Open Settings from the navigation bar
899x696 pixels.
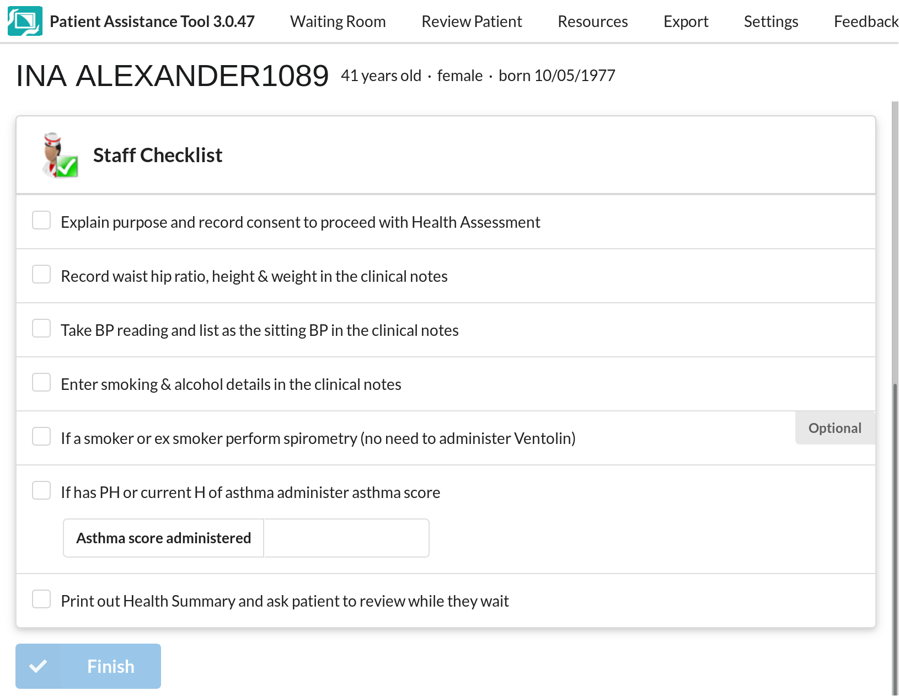770,22
